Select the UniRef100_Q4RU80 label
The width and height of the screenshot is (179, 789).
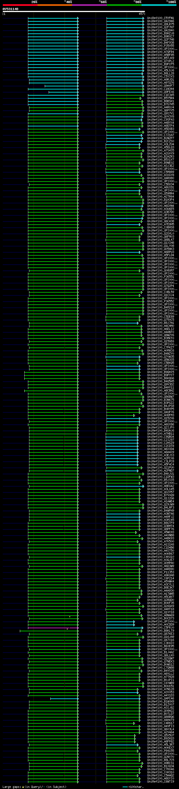pyautogui.click(x=161, y=178)
